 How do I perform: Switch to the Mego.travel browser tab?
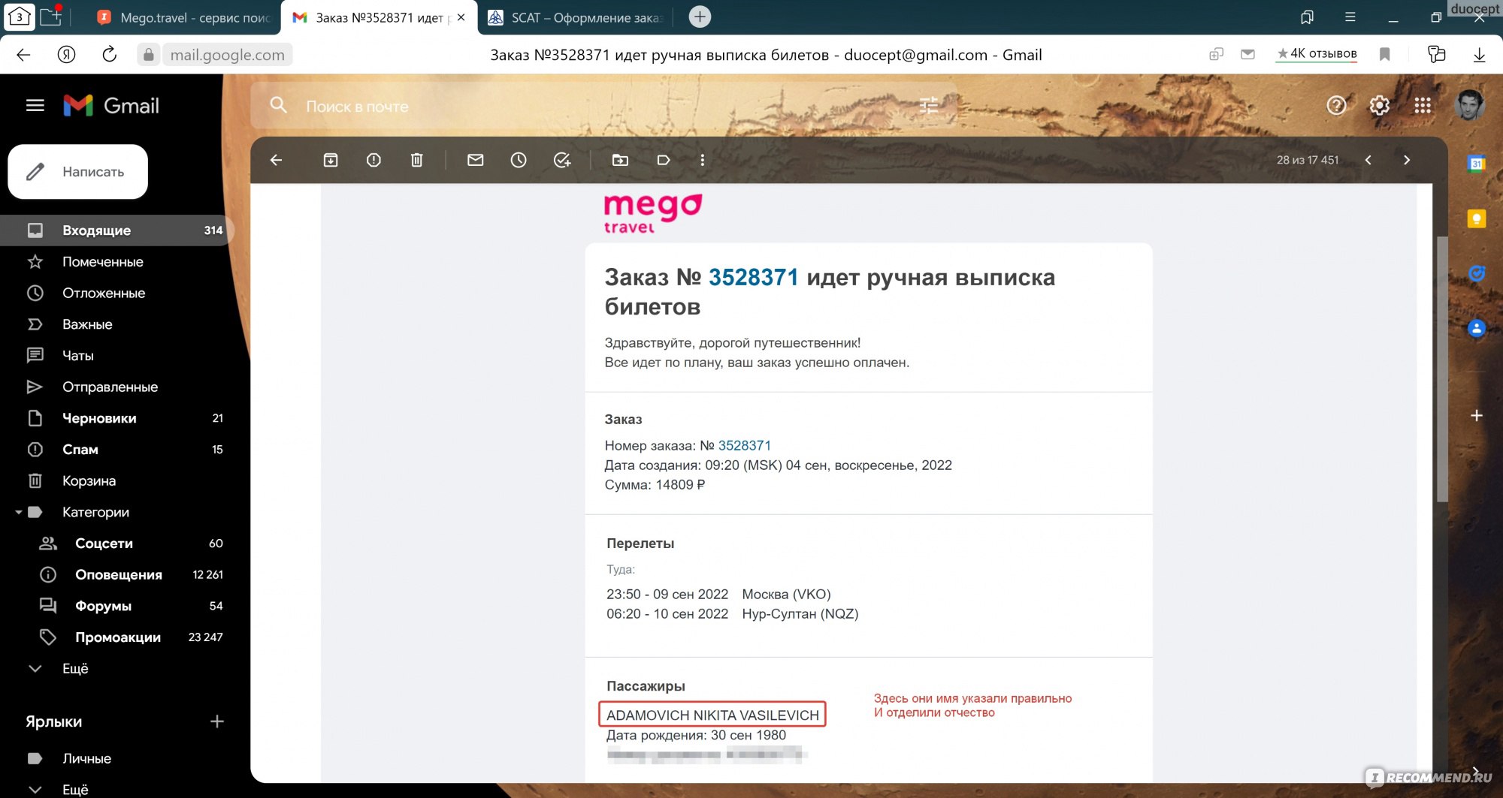click(185, 17)
